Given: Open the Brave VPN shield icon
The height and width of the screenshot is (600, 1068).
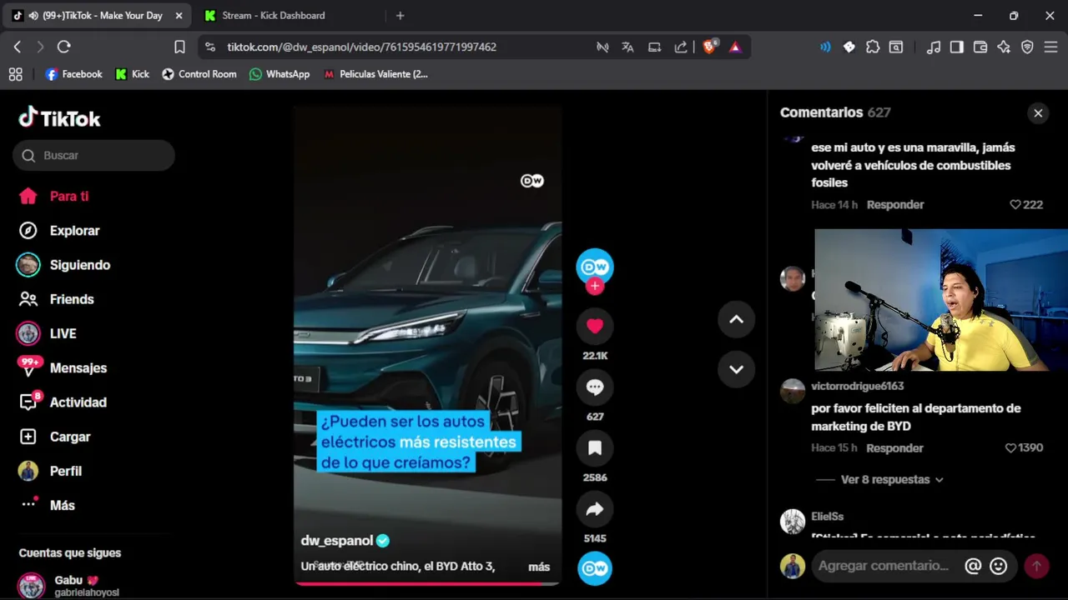Looking at the screenshot, I should point(1027,47).
